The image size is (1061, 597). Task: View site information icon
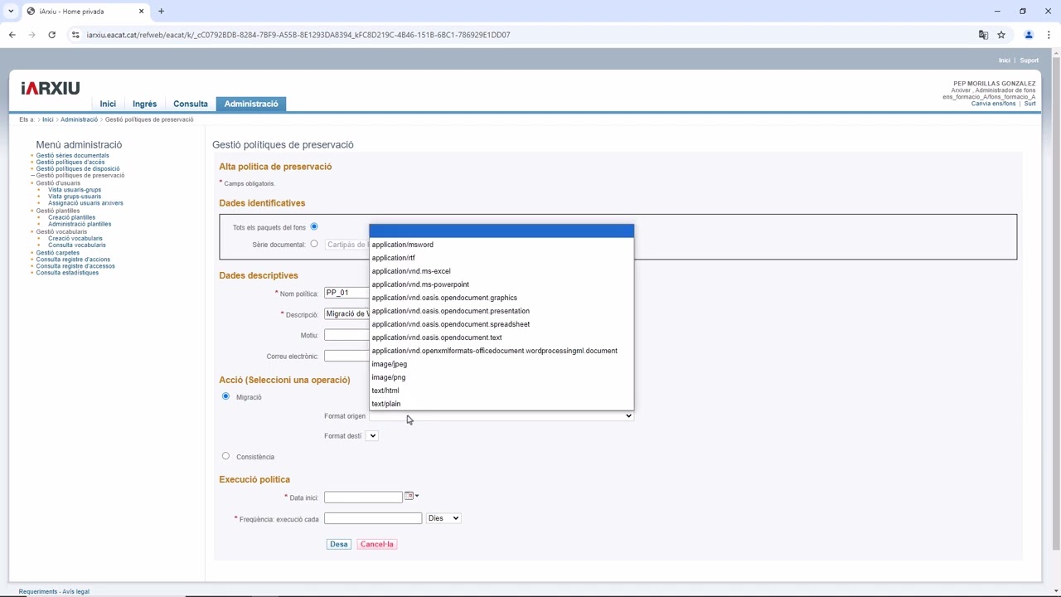coord(75,35)
